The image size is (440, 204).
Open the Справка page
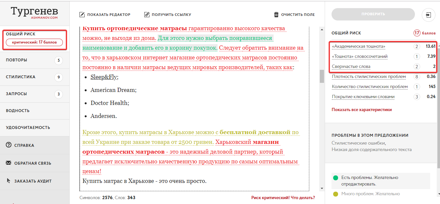[35, 145]
